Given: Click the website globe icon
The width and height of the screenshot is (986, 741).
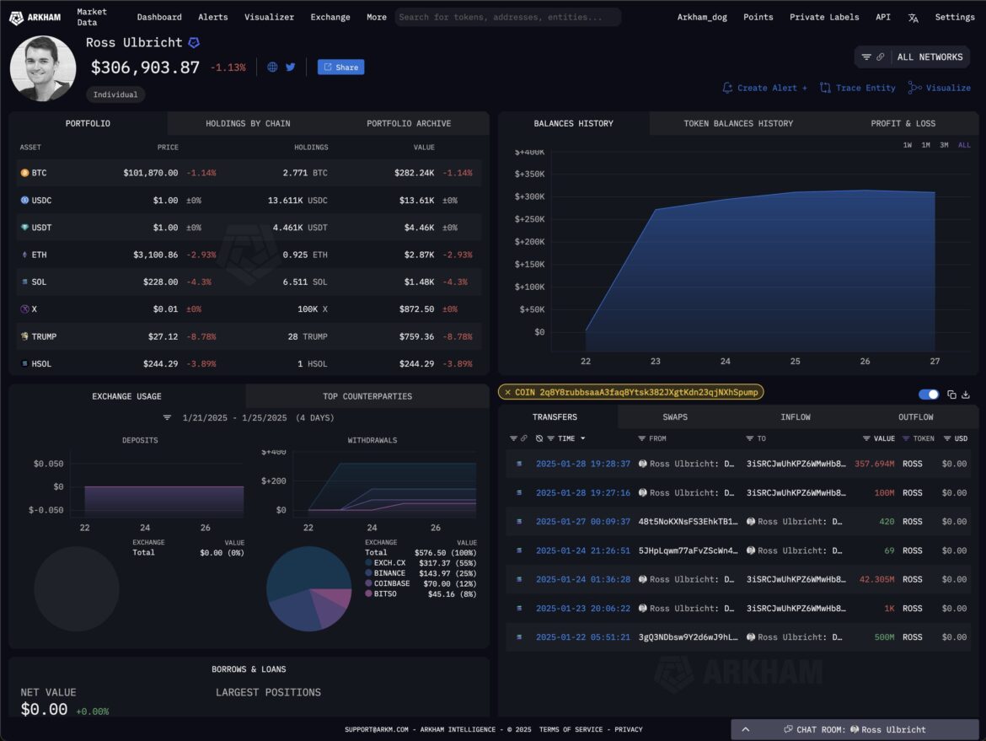Looking at the screenshot, I should 272,67.
